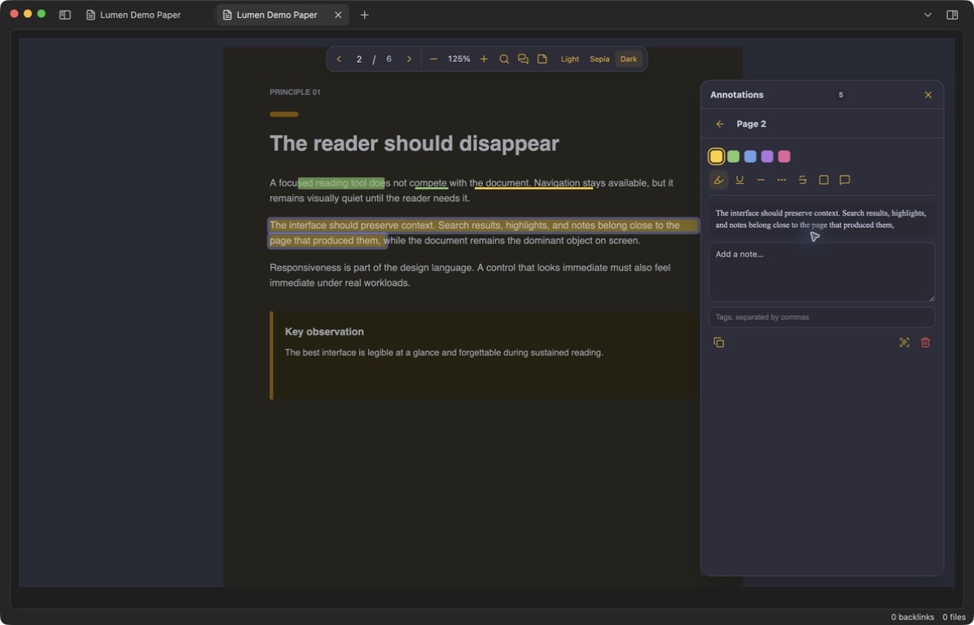Pick the green highlight color
The height and width of the screenshot is (625, 974).
pos(734,156)
